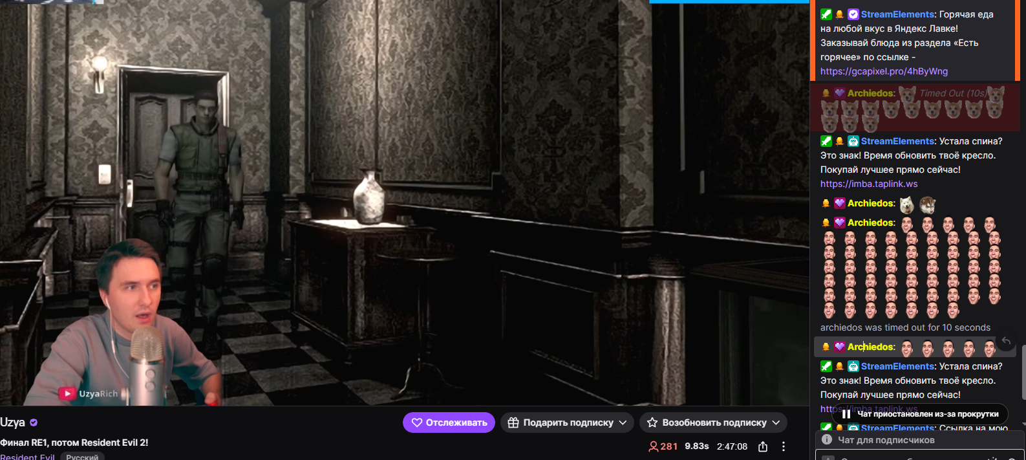Open the share stream icon
Viewport: 1026px width, 460px height.
pos(763,446)
